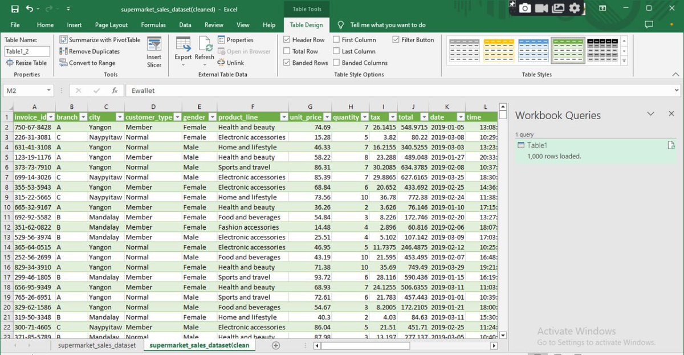The height and width of the screenshot is (355, 684).
Task: Click Insert Slicer button
Action: (x=154, y=52)
